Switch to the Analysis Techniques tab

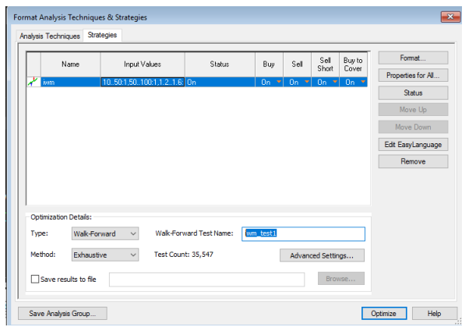click(x=49, y=36)
